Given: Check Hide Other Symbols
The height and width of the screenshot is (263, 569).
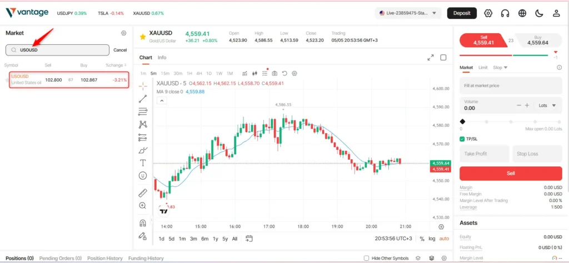Looking at the screenshot, I should 367,259.
